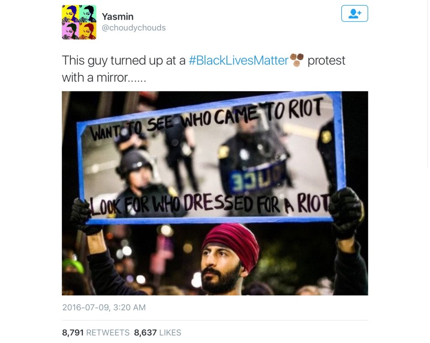
Task: View the 8,791 retweet count
Action: [x=73, y=332]
